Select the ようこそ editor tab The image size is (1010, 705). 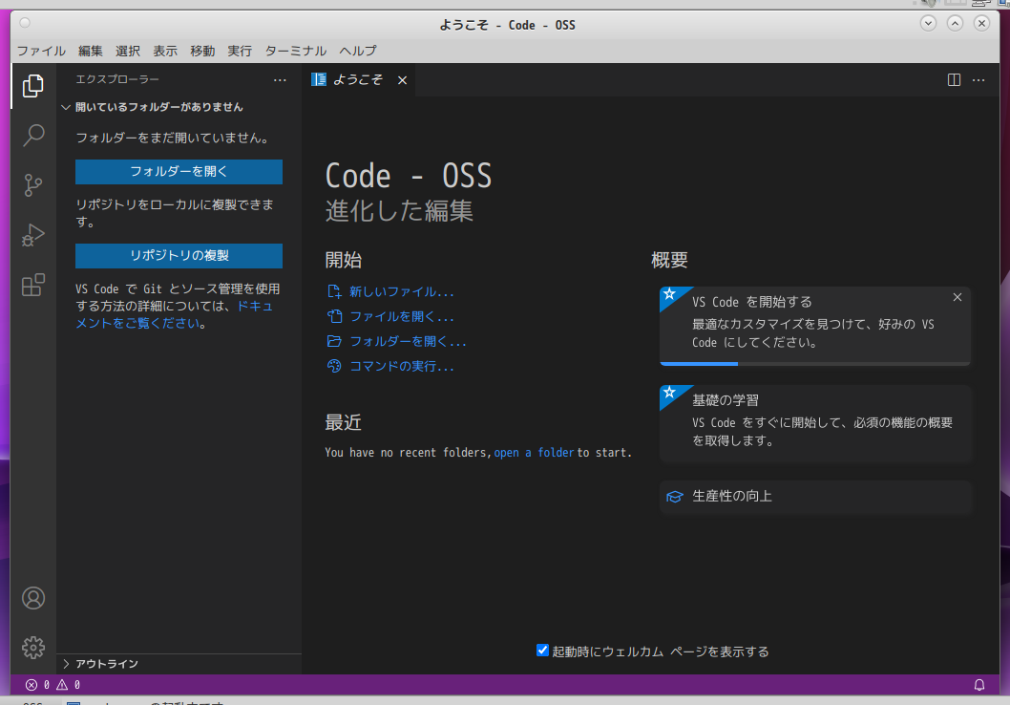[x=358, y=80]
